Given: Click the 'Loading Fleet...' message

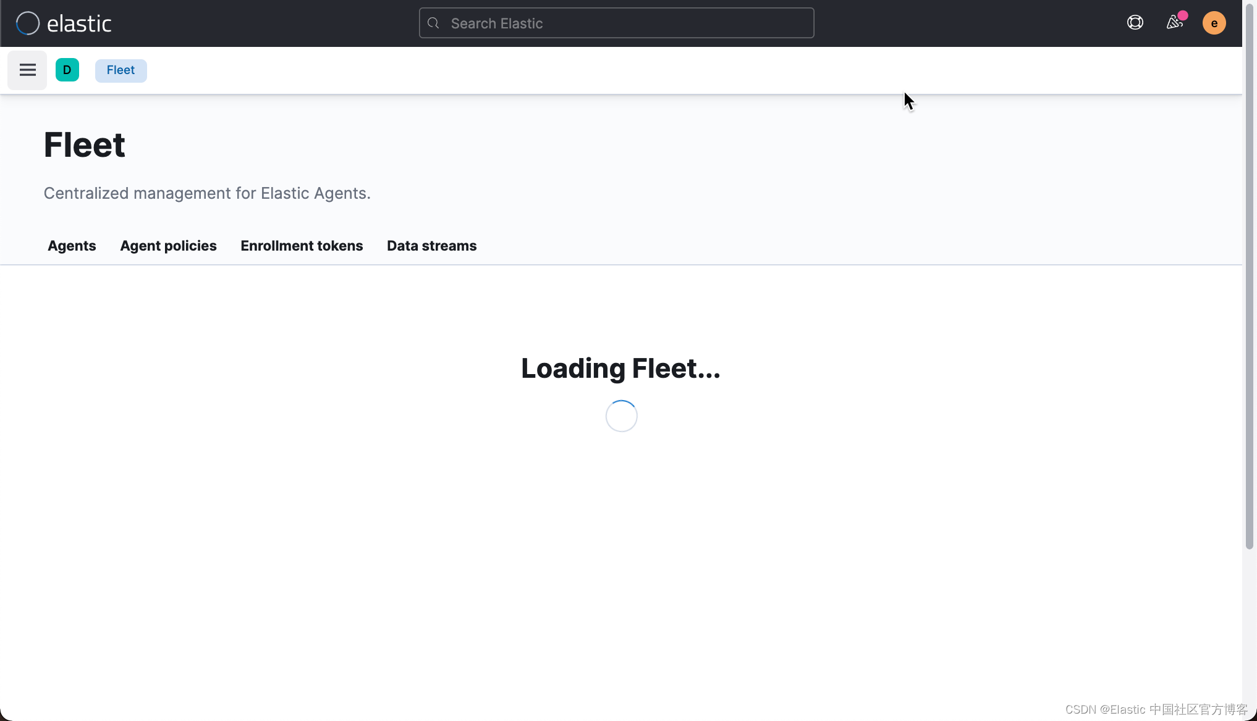Looking at the screenshot, I should pyautogui.click(x=620, y=369).
